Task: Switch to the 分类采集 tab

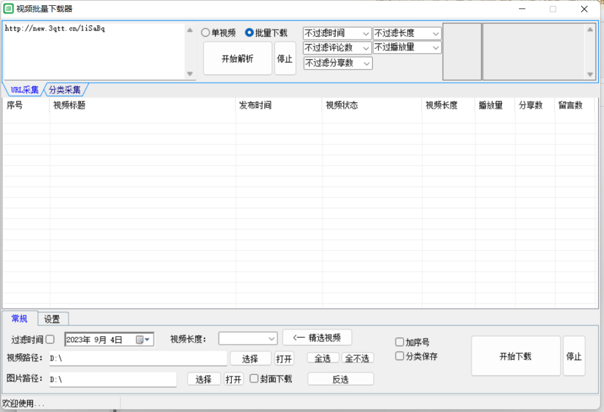Action: 65,90
